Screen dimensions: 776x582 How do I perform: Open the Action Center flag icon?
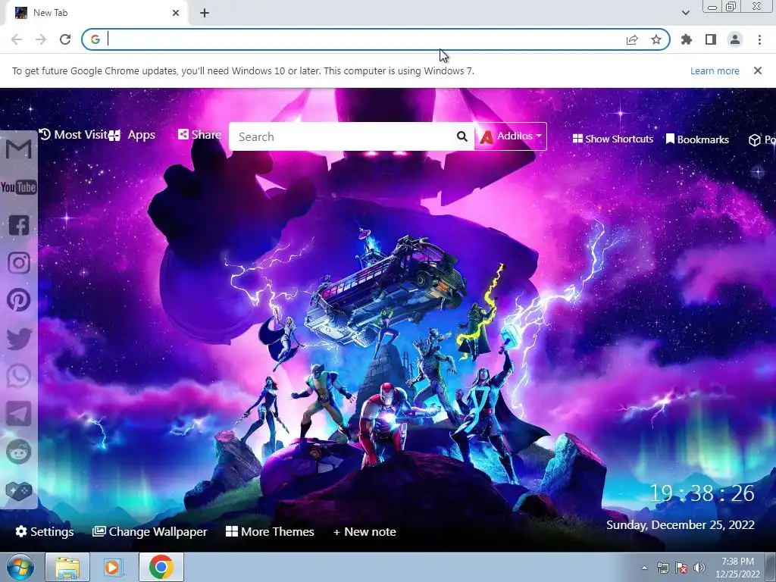681,568
